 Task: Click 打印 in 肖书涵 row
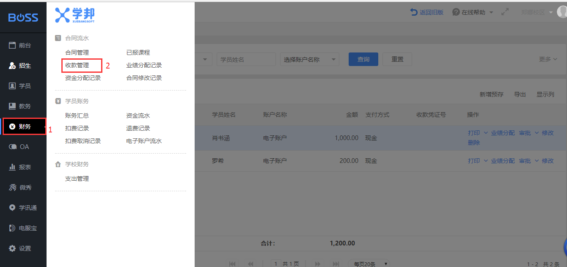coord(474,133)
